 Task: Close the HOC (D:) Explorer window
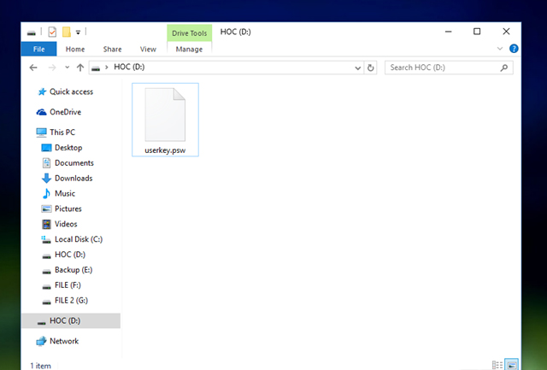(x=506, y=32)
